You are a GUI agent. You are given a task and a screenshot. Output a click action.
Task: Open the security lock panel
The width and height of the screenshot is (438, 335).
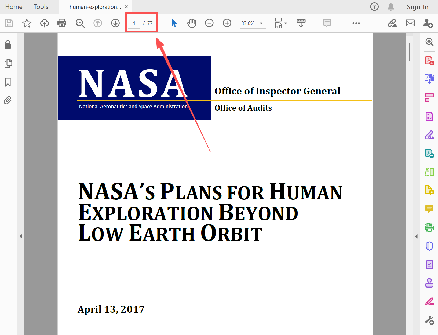tap(8, 45)
